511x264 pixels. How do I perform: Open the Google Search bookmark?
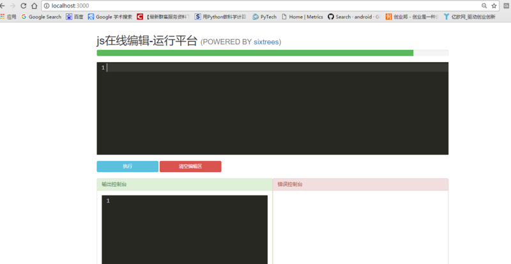coord(41,17)
